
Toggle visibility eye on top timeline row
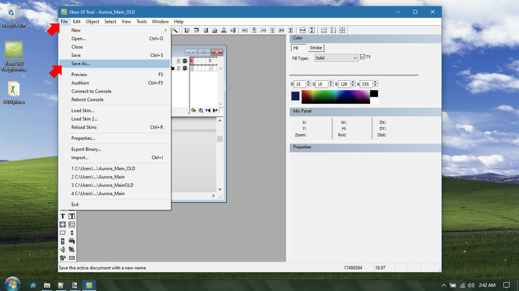tap(185, 61)
